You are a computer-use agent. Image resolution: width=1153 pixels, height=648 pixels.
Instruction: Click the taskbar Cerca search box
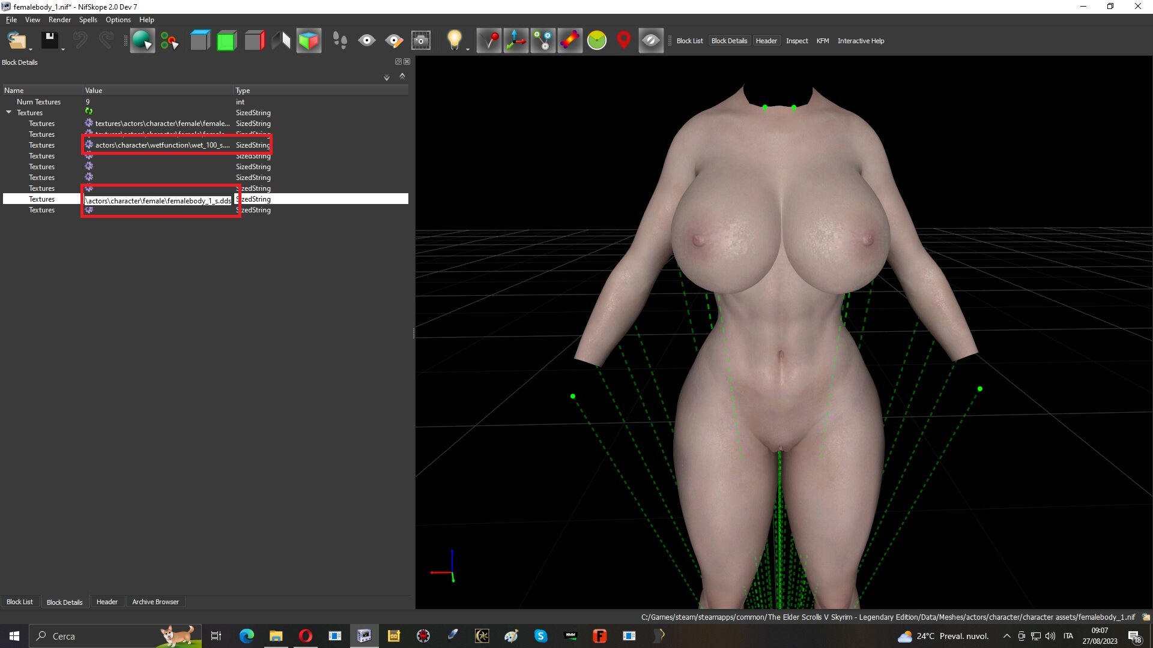pos(114,636)
